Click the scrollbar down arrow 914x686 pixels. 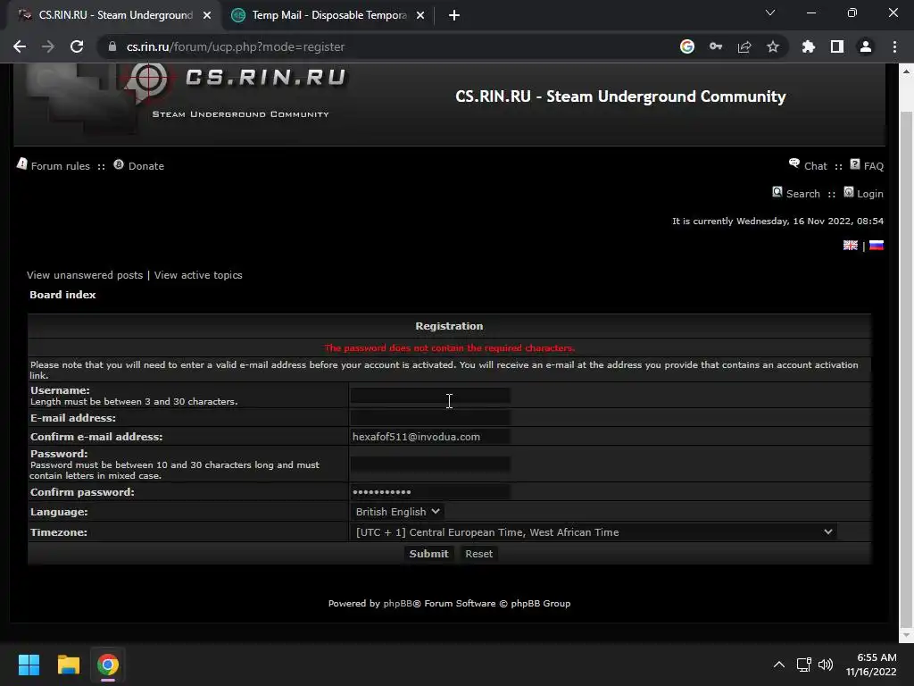coord(907,634)
